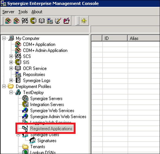The image size is (160, 154).
Task: Click the pencil shield toolbar icon
Action: (58, 21)
